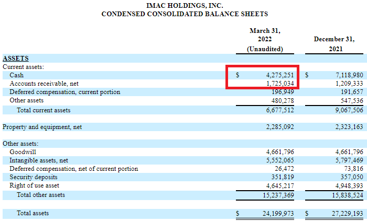
Task: Click the Total current assets label
Action: pos(44,110)
